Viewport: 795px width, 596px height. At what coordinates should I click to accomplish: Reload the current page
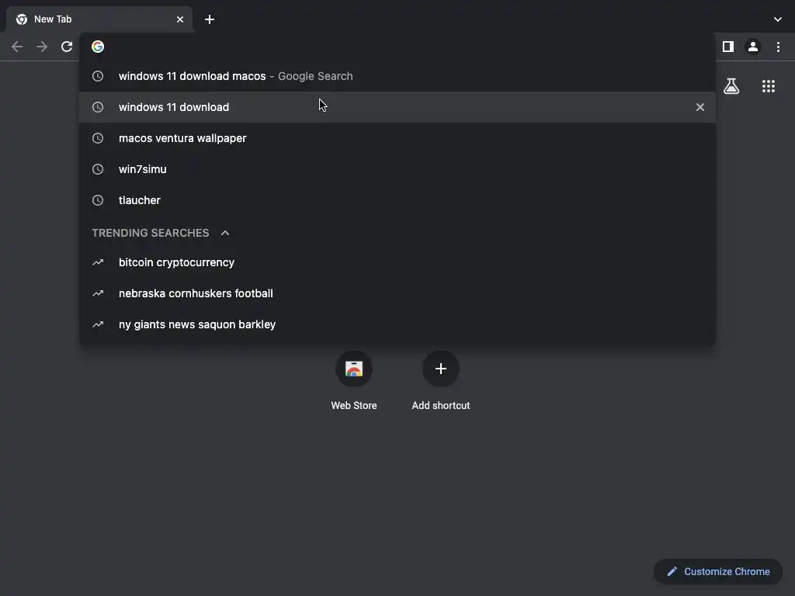pyautogui.click(x=67, y=47)
